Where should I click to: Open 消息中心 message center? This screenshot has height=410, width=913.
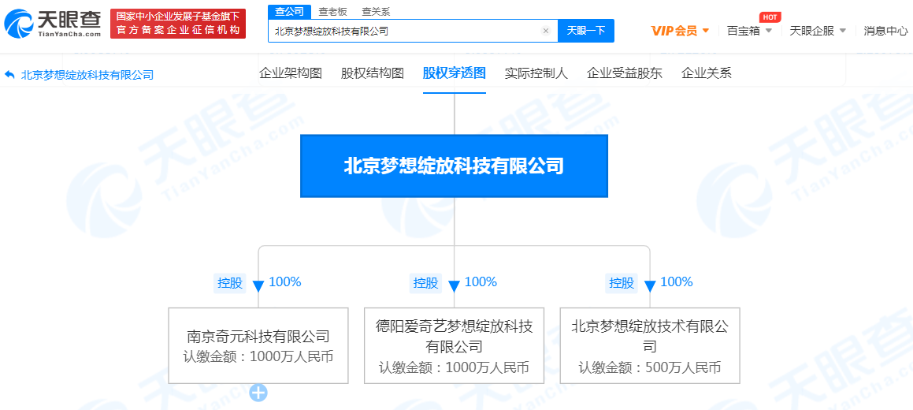click(885, 31)
